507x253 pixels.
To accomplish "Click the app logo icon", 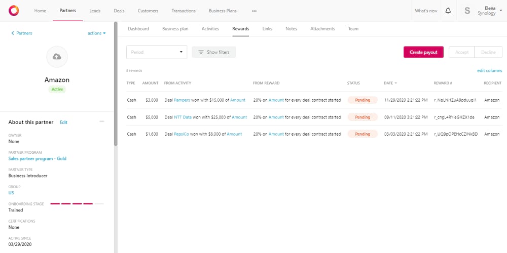I will tap(14, 11).
